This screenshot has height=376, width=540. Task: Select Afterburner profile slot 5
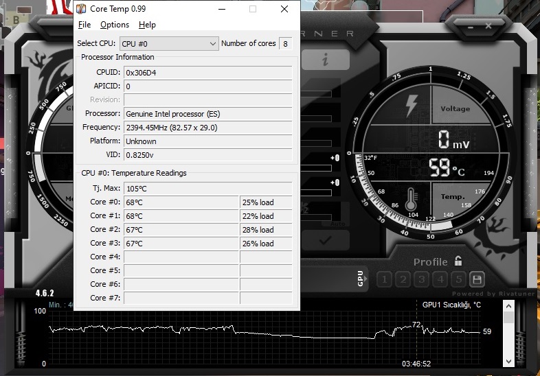459,279
